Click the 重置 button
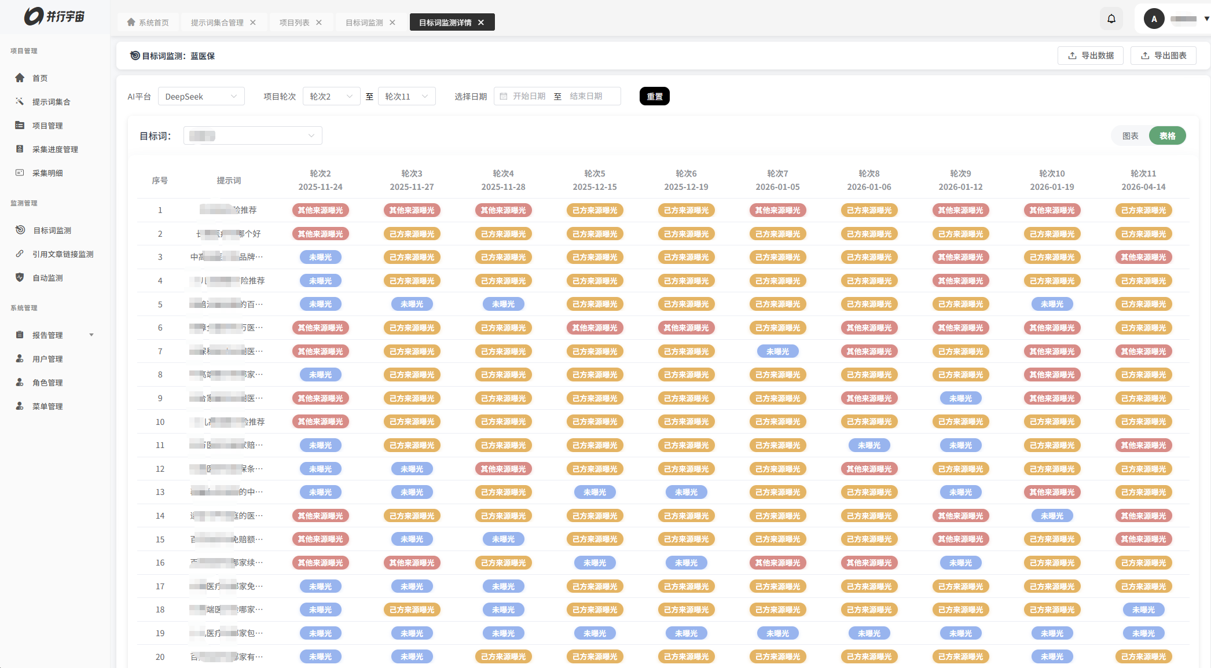Screen dimensions: 1211x668 coord(655,96)
